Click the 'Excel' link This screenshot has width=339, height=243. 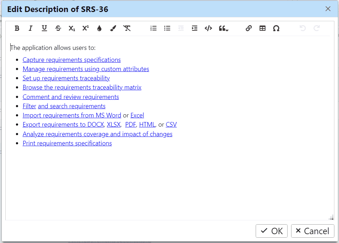[137, 115]
